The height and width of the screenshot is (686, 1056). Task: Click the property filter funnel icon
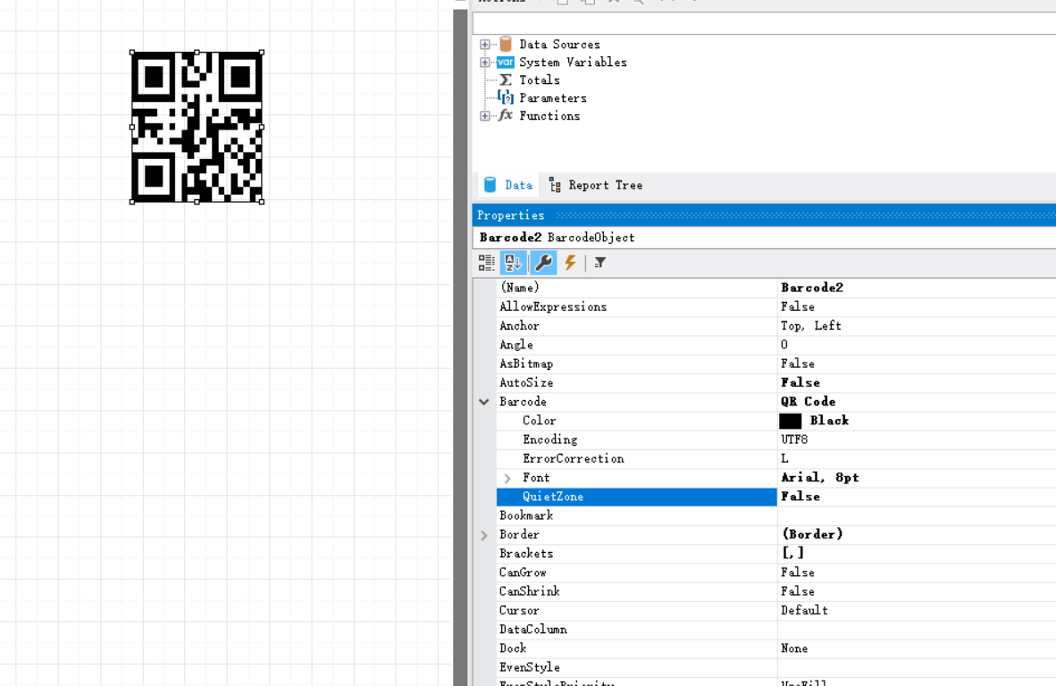click(x=600, y=263)
